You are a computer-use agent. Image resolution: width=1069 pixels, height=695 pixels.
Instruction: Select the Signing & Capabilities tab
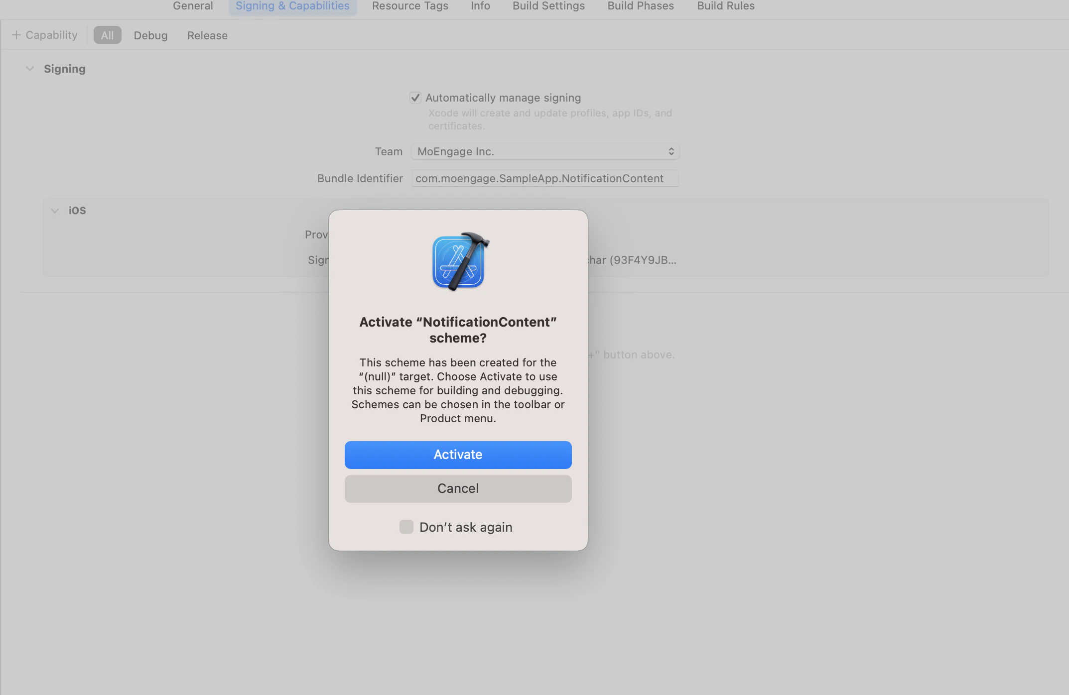pos(292,6)
